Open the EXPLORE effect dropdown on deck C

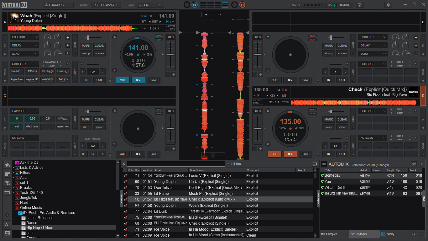point(24,111)
